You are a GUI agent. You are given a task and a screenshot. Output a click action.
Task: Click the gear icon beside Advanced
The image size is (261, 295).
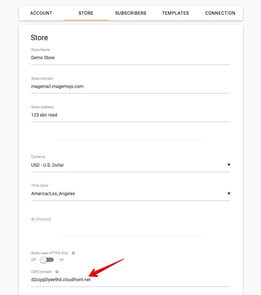coord(33,219)
